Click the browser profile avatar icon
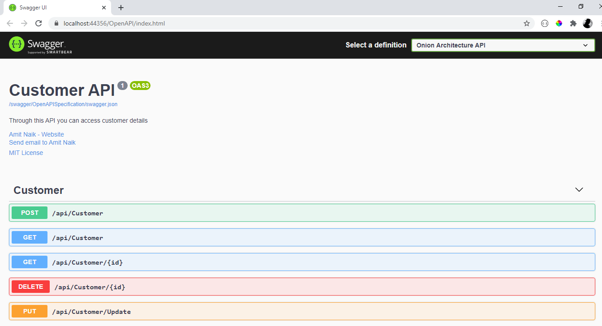The height and width of the screenshot is (326, 602). click(x=588, y=23)
